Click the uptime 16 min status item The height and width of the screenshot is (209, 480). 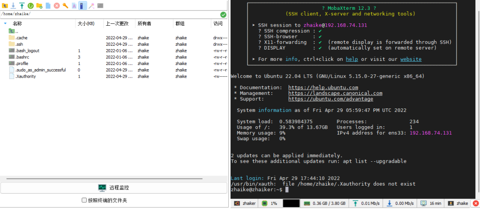pos(431,203)
